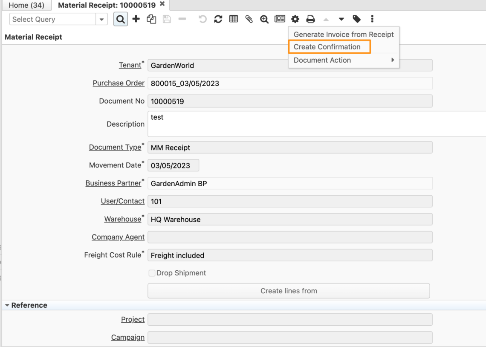Viewport: 486px width, 347px height.
Task: Copy the current record
Action: click(x=151, y=19)
